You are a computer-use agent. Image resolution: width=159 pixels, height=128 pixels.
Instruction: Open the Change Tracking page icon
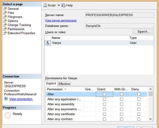(4, 25)
